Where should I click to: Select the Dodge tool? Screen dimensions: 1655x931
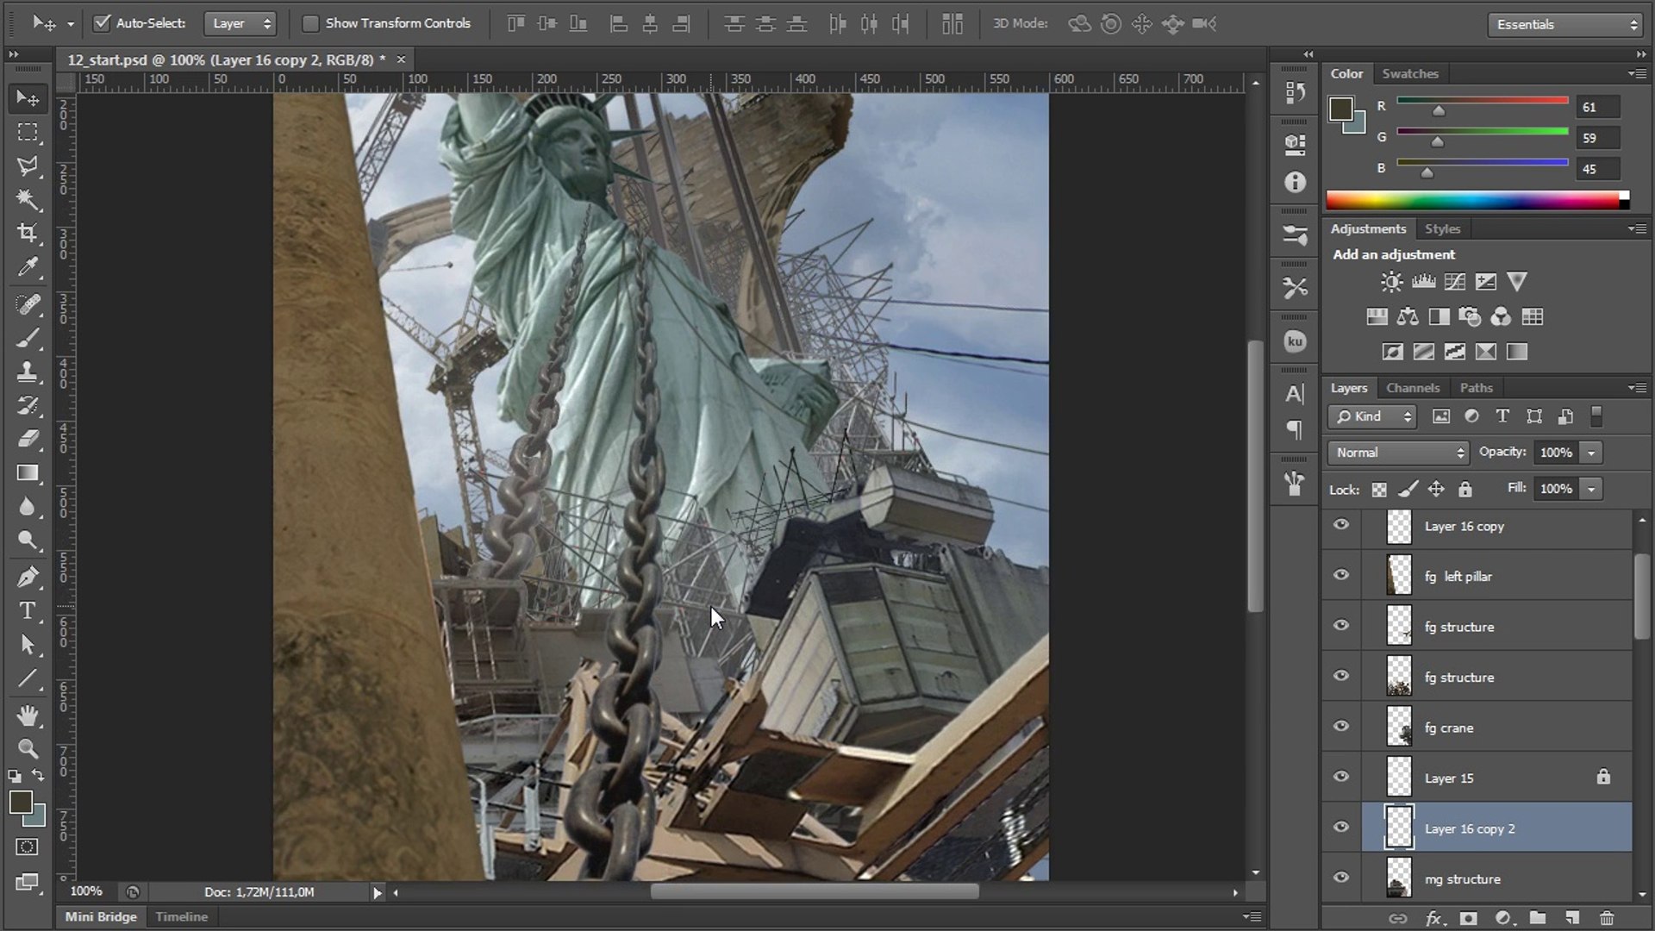[28, 540]
